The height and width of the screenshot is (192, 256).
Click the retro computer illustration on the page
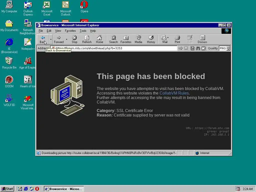[68, 95]
